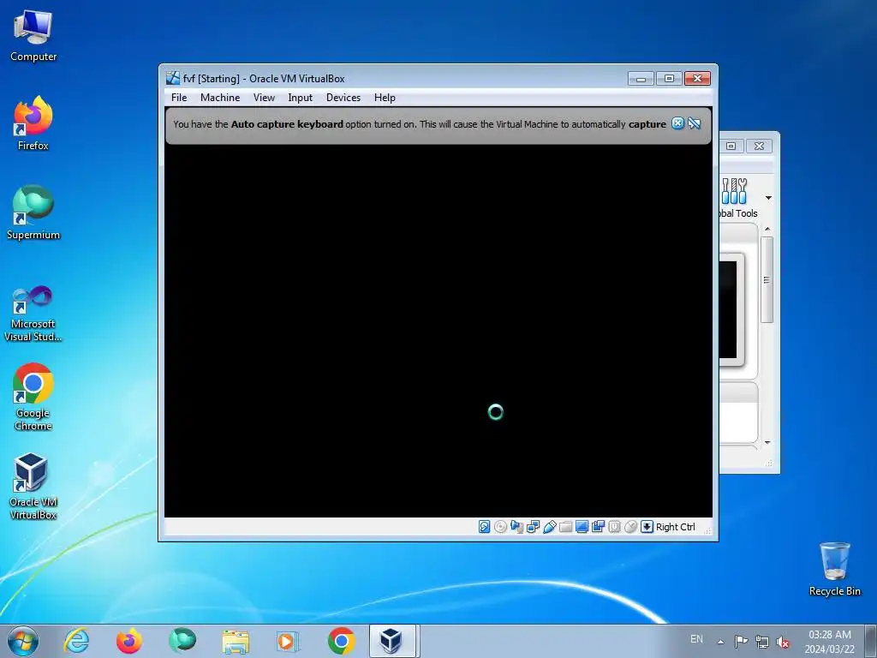The image size is (877, 658).
Task: Click the display monitor indicator icon
Action: [582, 527]
